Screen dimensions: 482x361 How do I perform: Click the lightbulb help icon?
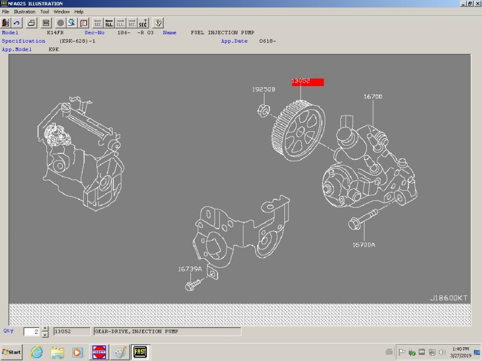tap(158, 23)
